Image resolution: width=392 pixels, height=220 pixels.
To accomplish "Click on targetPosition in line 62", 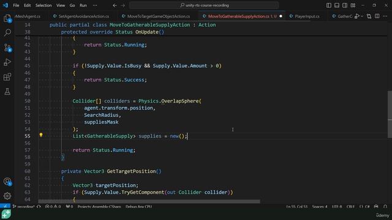I will pyautogui.click(x=116, y=185).
